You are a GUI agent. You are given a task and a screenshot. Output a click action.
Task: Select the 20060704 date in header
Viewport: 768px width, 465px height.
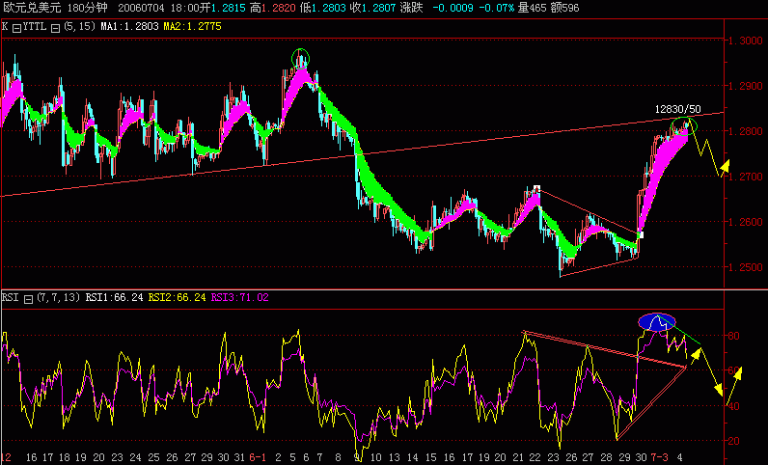[x=141, y=8]
